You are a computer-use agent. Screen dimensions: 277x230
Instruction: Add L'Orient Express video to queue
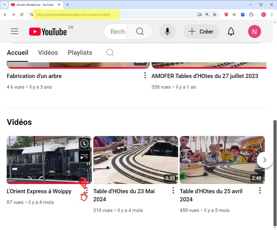(84, 157)
